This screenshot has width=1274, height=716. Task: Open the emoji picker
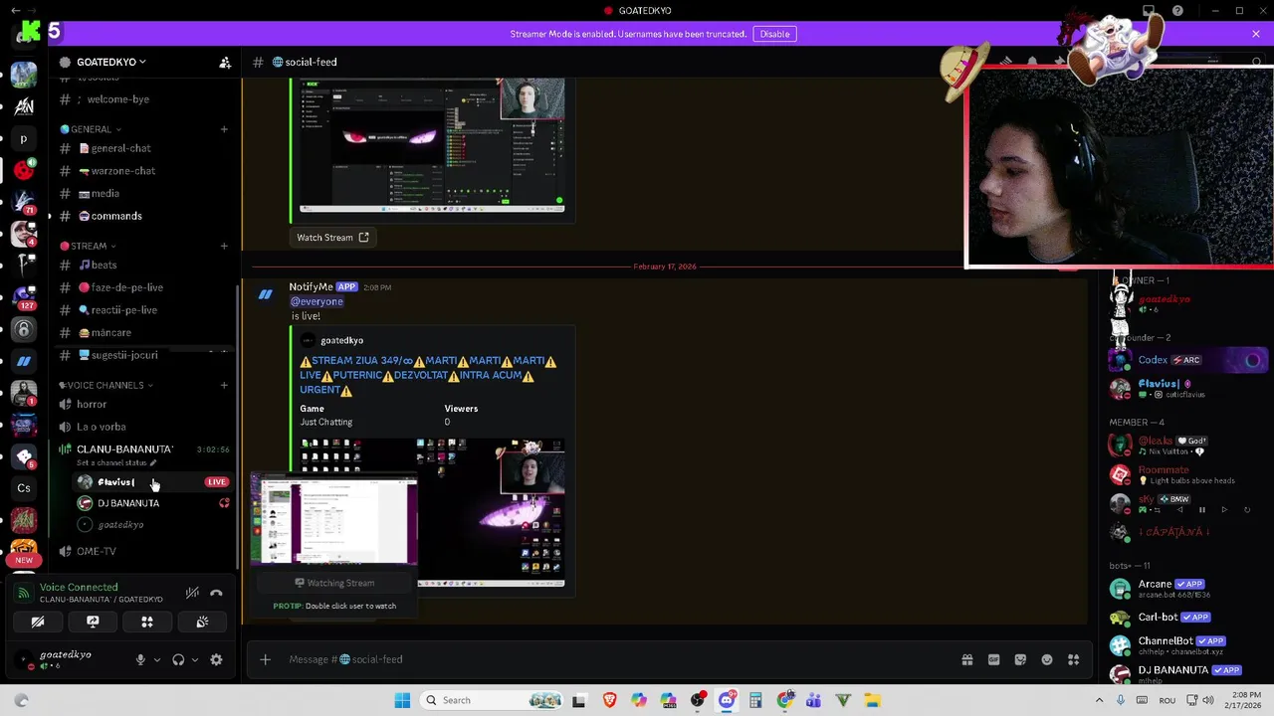(x=1047, y=659)
